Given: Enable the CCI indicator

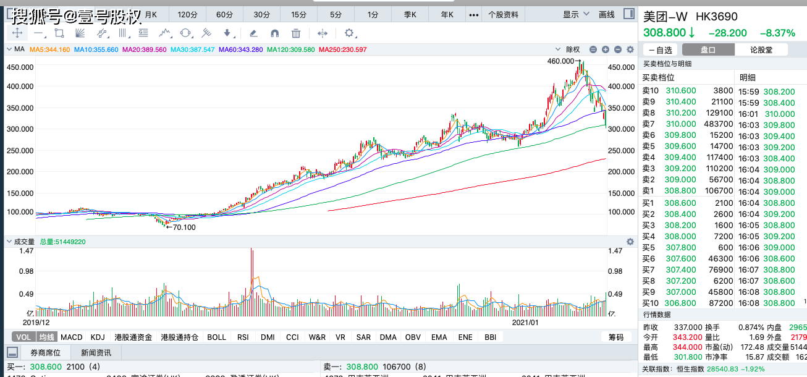Looking at the screenshot, I should [x=292, y=337].
